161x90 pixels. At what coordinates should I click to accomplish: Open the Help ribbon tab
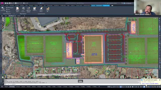[68, 5]
